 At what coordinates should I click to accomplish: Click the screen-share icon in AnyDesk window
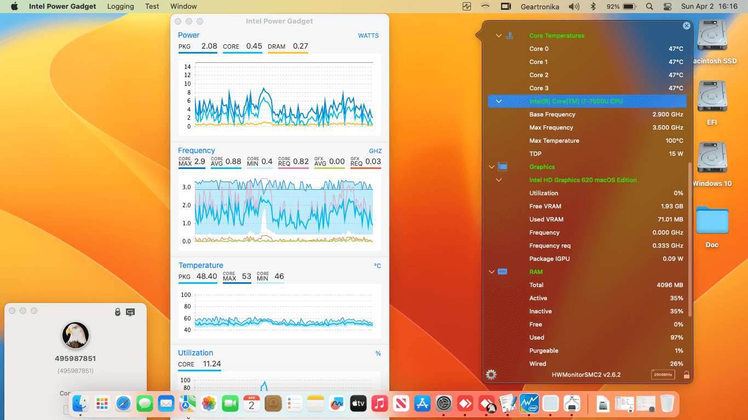(x=130, y=312)
